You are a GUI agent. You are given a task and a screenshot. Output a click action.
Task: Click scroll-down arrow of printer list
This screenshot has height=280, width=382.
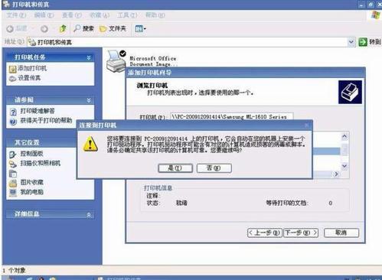[344, 166]
